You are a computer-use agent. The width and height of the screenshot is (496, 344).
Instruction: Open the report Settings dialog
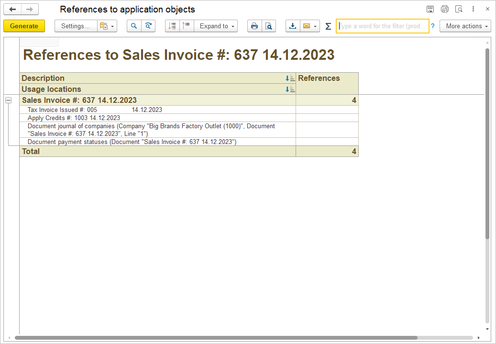pyautogui.click(x=76, y=26)
